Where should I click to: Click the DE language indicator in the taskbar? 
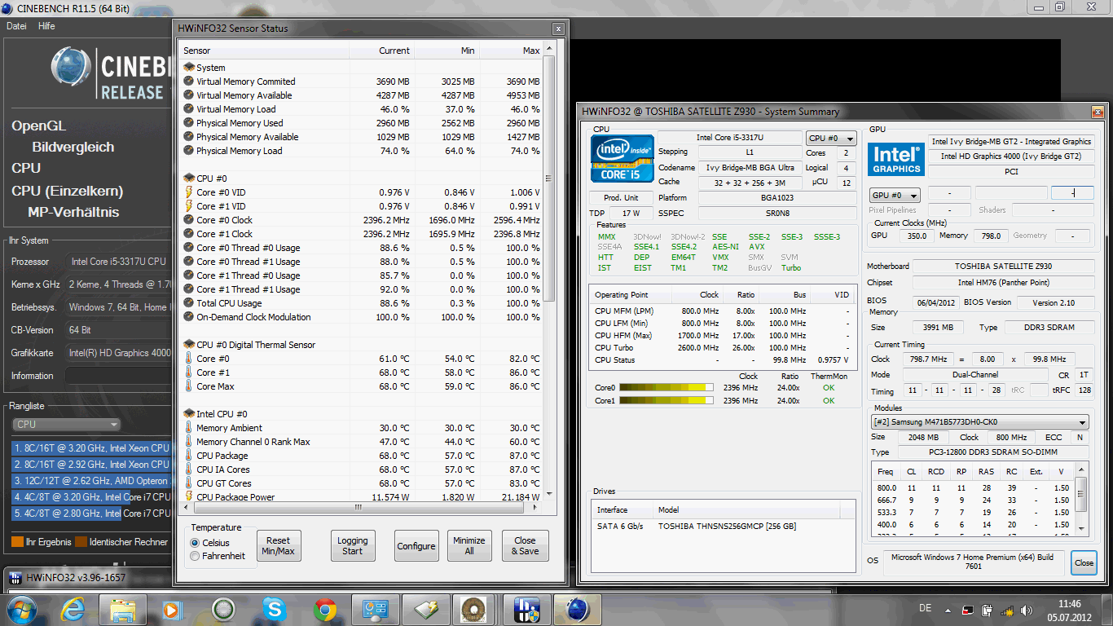[925, 608]
